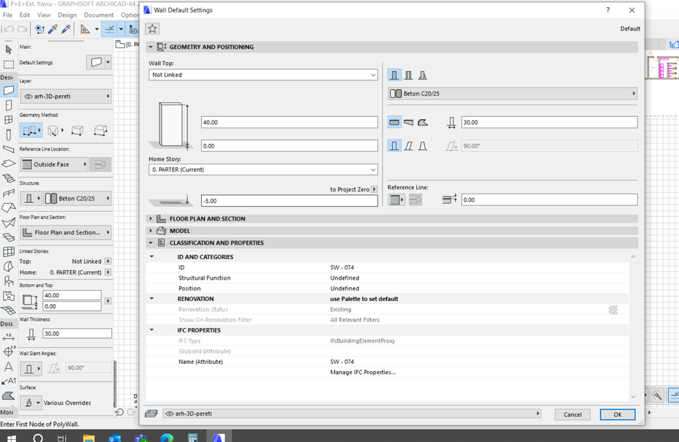Click the renovation status chain icon

pos(613,310)
